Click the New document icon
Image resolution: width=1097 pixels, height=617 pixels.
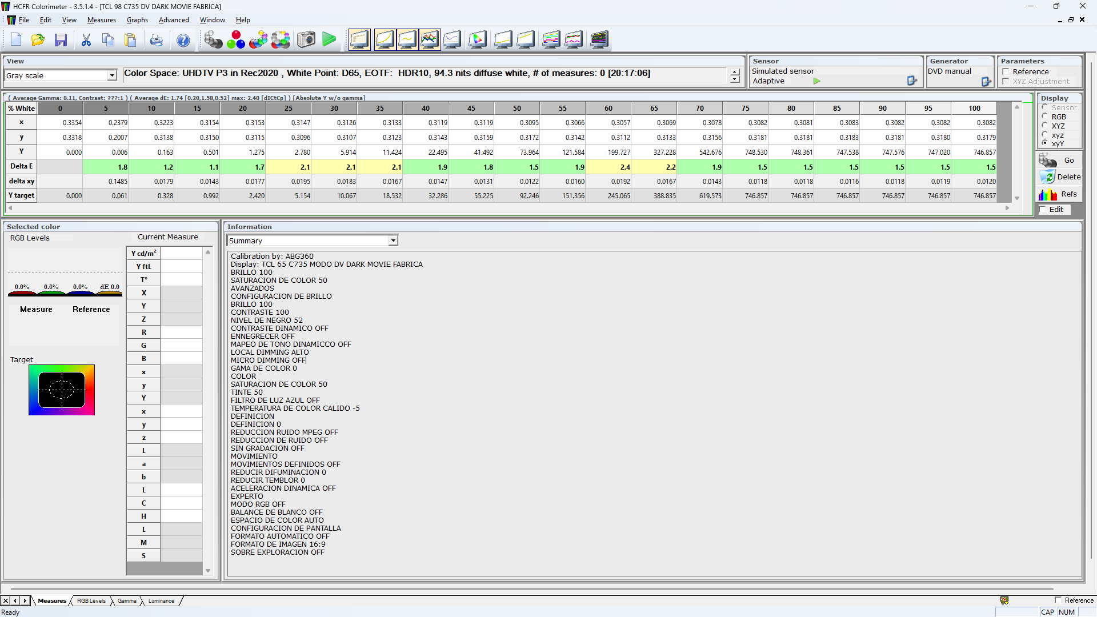tap(16, 39)
